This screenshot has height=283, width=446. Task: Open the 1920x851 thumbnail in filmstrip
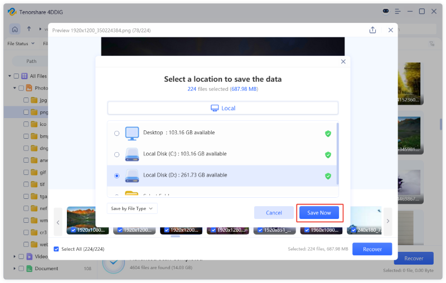274,230
